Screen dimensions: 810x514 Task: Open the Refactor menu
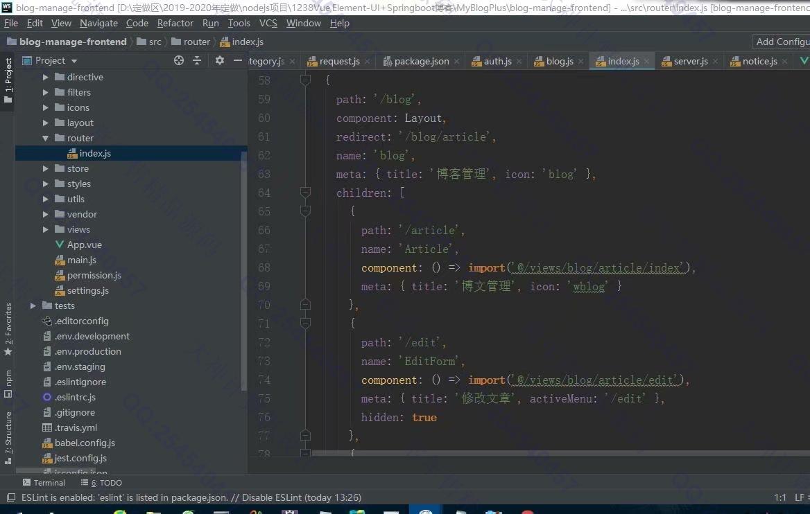click(x=175, y=23)
